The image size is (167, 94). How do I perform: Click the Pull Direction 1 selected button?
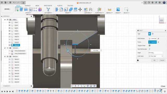point(152,38)
